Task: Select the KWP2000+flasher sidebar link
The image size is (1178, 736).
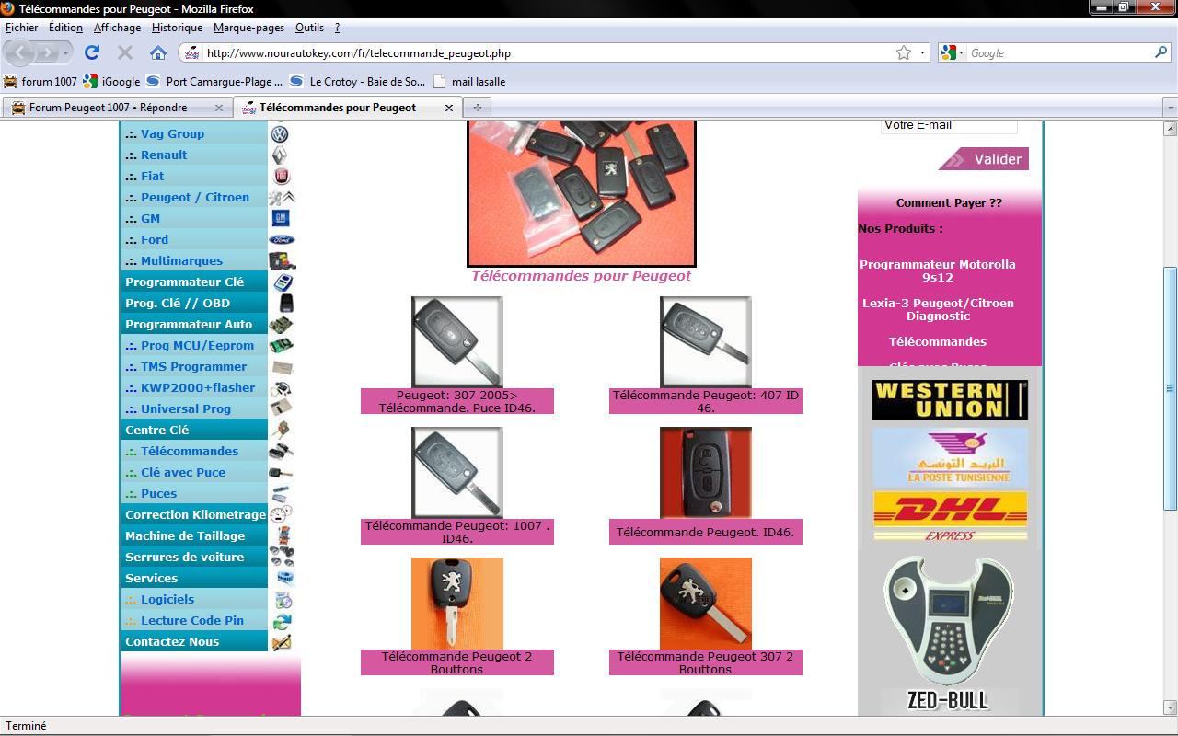Action: 197,387
